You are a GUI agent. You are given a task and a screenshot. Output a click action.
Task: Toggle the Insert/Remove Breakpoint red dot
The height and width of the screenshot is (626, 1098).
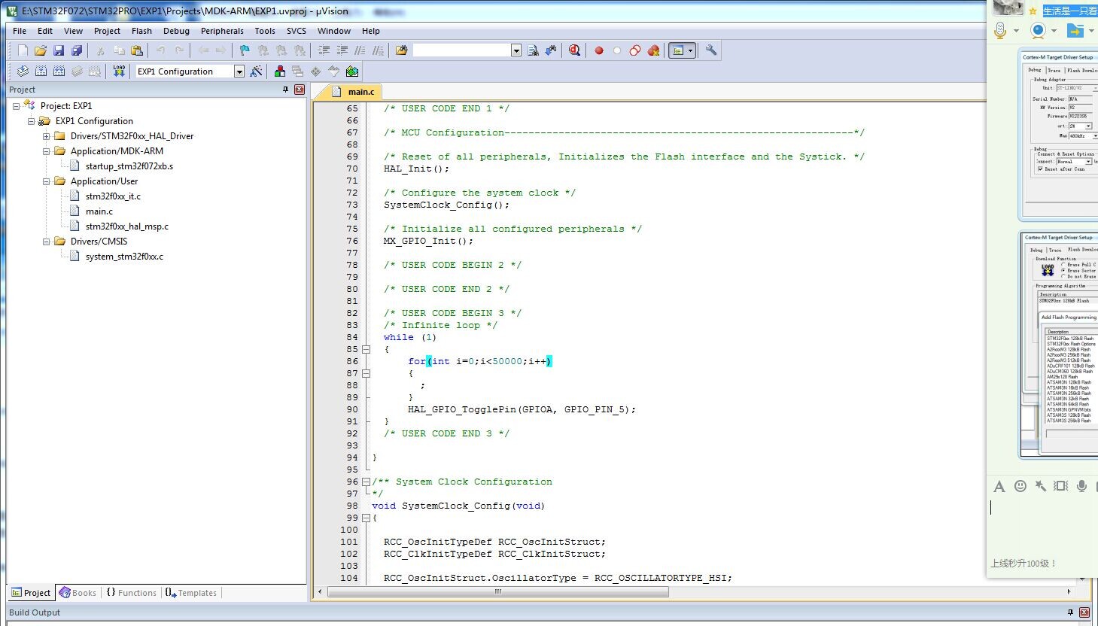click(x=599, y=50)
